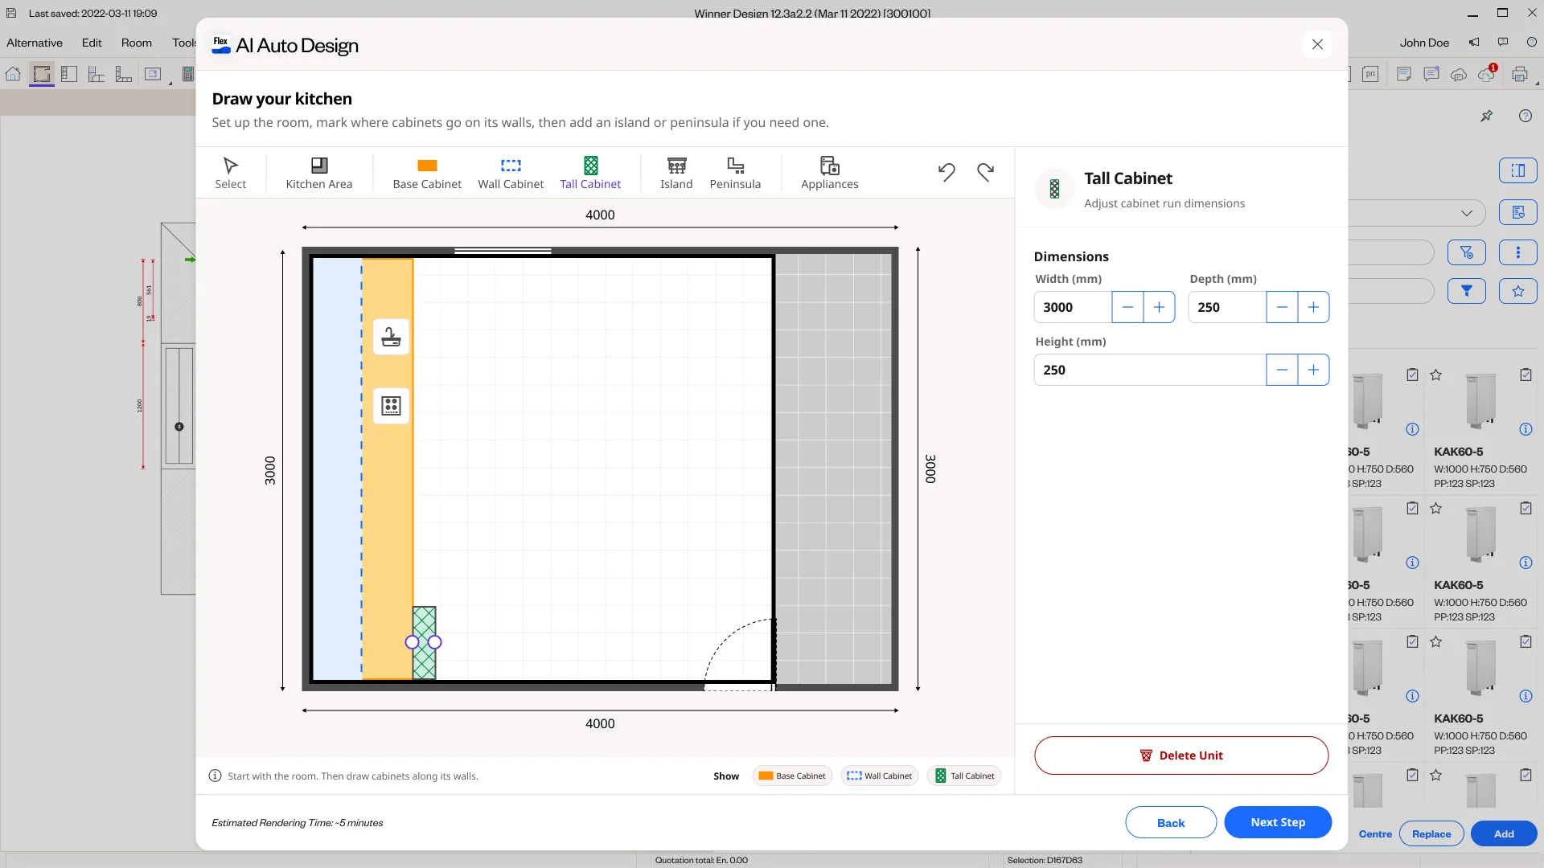1544x868 pixels.
Task: Redo the last drawing action
Action: [985, 171]
